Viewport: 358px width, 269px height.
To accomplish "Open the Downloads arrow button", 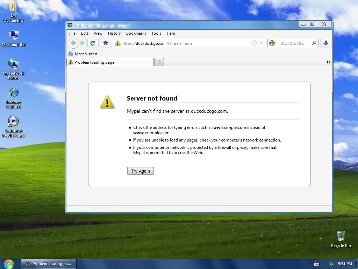I will (325, 43).
